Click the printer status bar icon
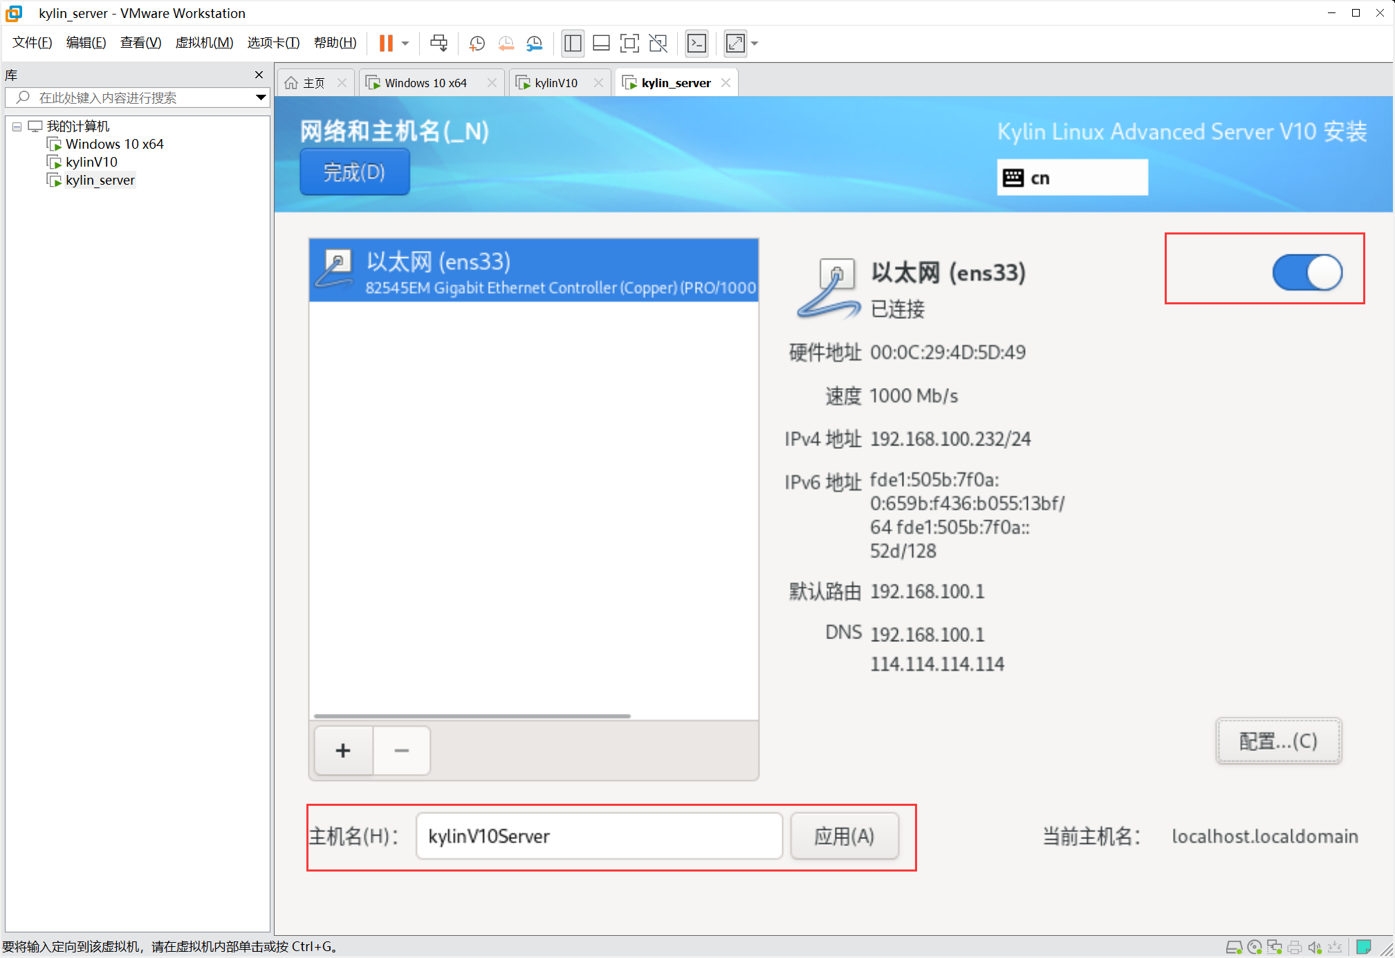The width and height of the screenshot is (1395, 958). [1295, 947]
